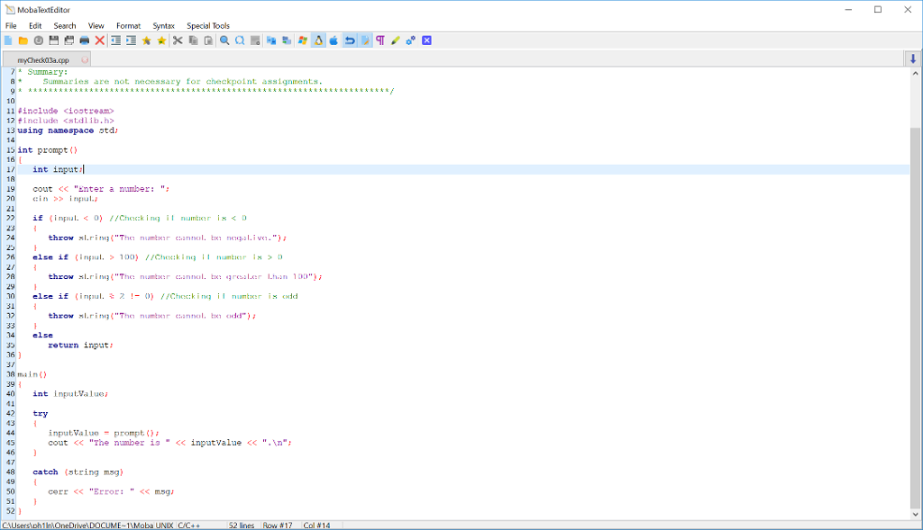Cut text using the scissors icon
This screenshot has height=530, width=923.
pyautogui.click(x=177, y=40)
